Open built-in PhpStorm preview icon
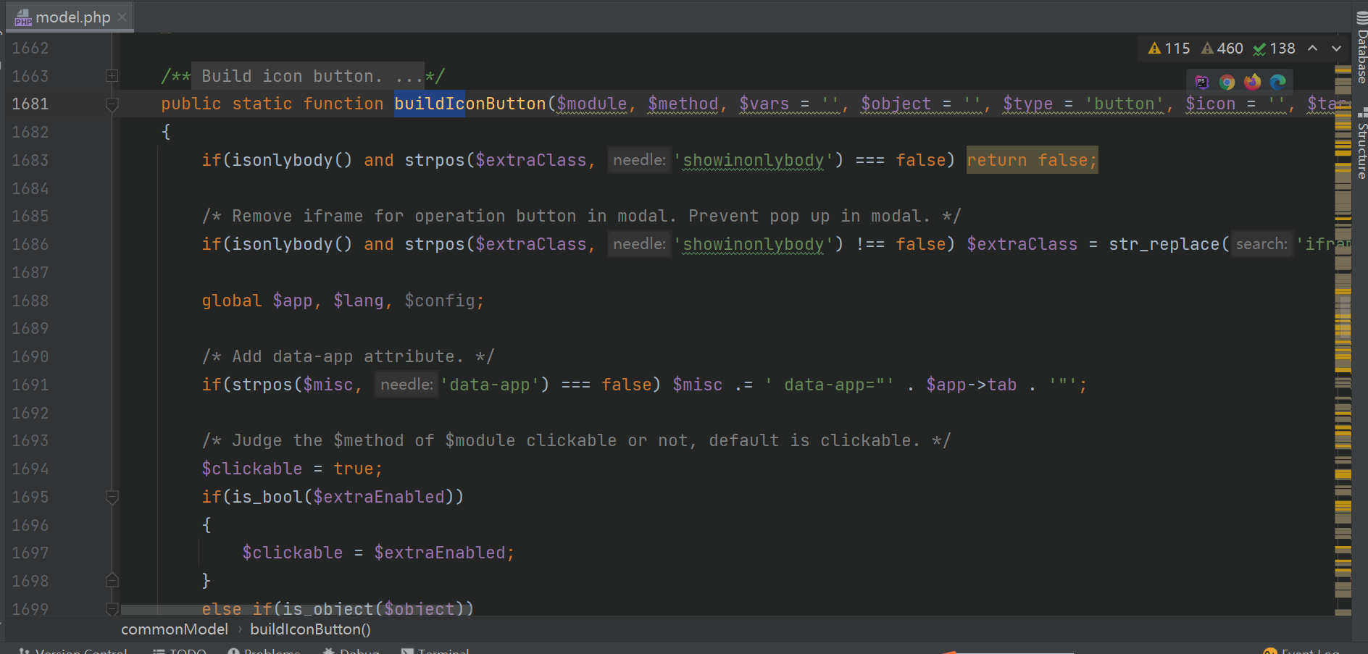 [x=1201, y=82]
